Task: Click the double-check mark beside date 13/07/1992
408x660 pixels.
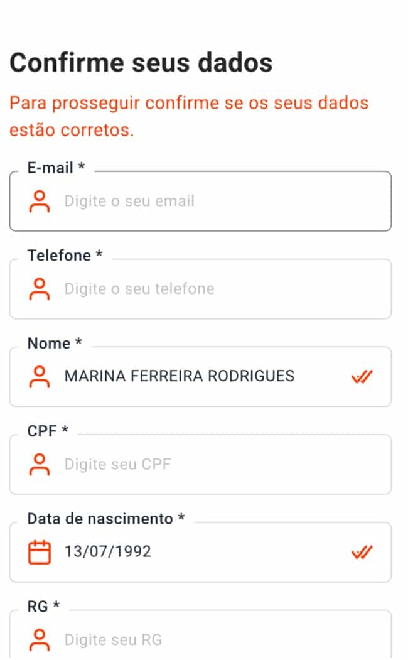Action: tap(361, 551)
